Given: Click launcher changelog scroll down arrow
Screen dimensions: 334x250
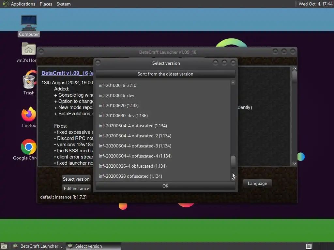Looking at the screenshot, I should [295, 164].
